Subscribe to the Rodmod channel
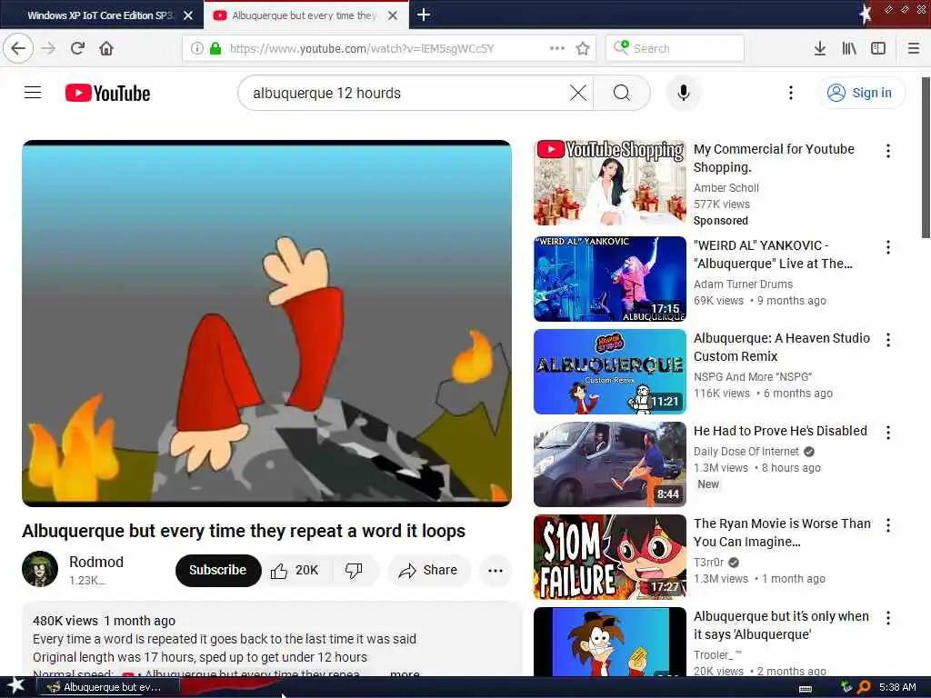 pyautogui.click(x=218, y=570)
